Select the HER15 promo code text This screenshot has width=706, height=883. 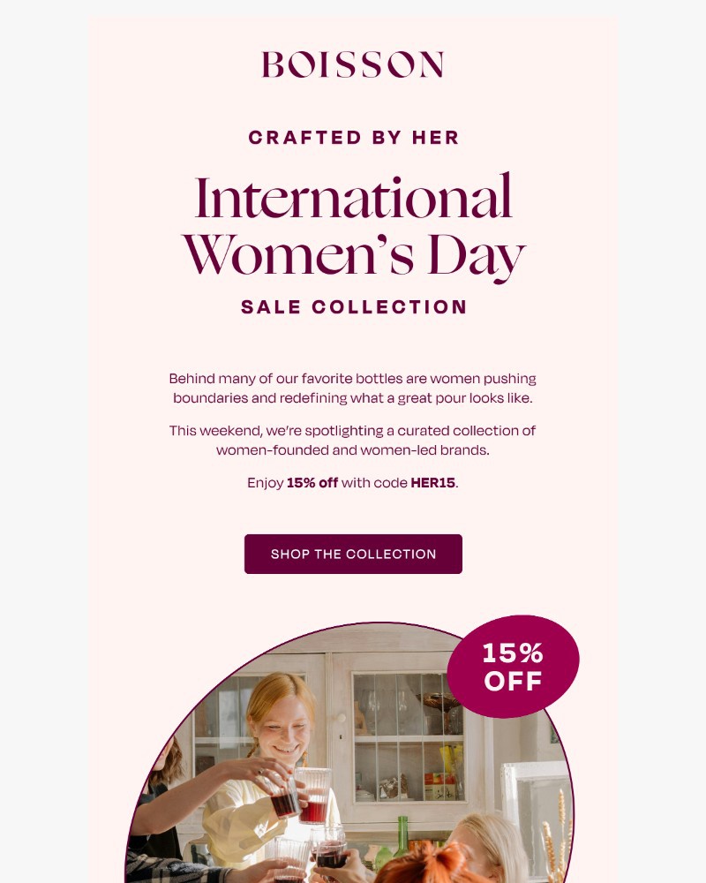coord(432,485)
